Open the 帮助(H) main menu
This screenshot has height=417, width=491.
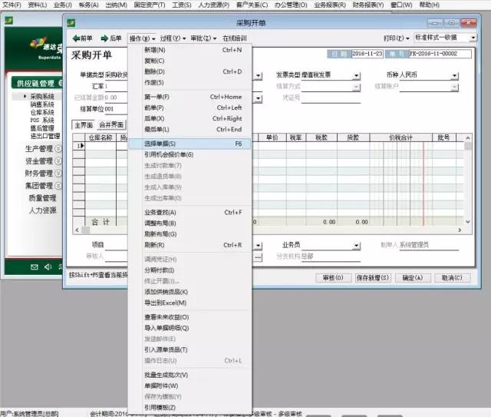click(430, 5)
